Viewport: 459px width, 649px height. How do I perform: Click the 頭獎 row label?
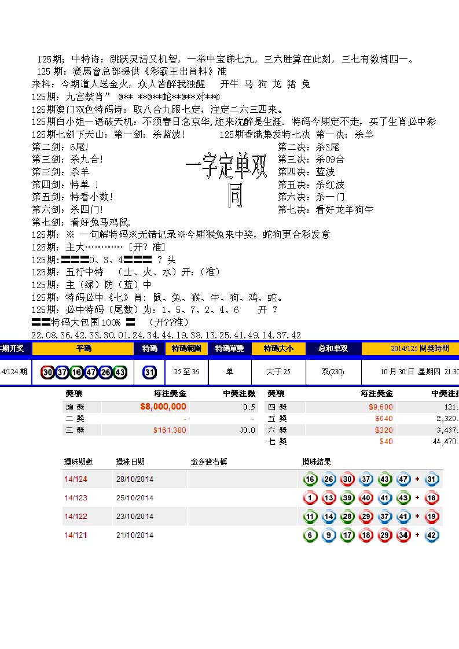pos(75,407)
